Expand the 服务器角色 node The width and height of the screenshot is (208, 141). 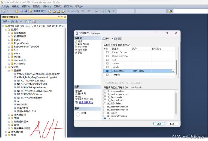(x=9, y=115)
